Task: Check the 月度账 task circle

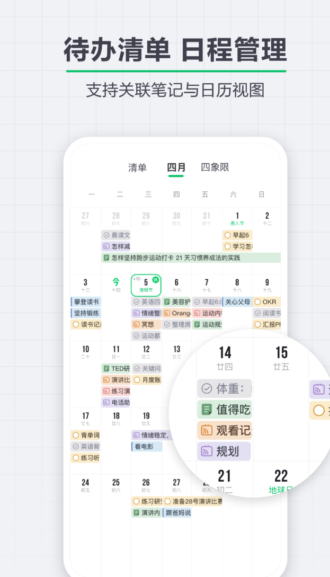Action: coord(137,380)
